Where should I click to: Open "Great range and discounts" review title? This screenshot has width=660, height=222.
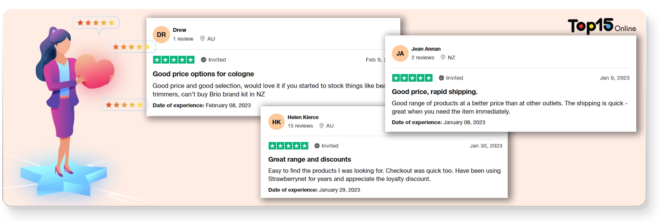pos(309,159)
